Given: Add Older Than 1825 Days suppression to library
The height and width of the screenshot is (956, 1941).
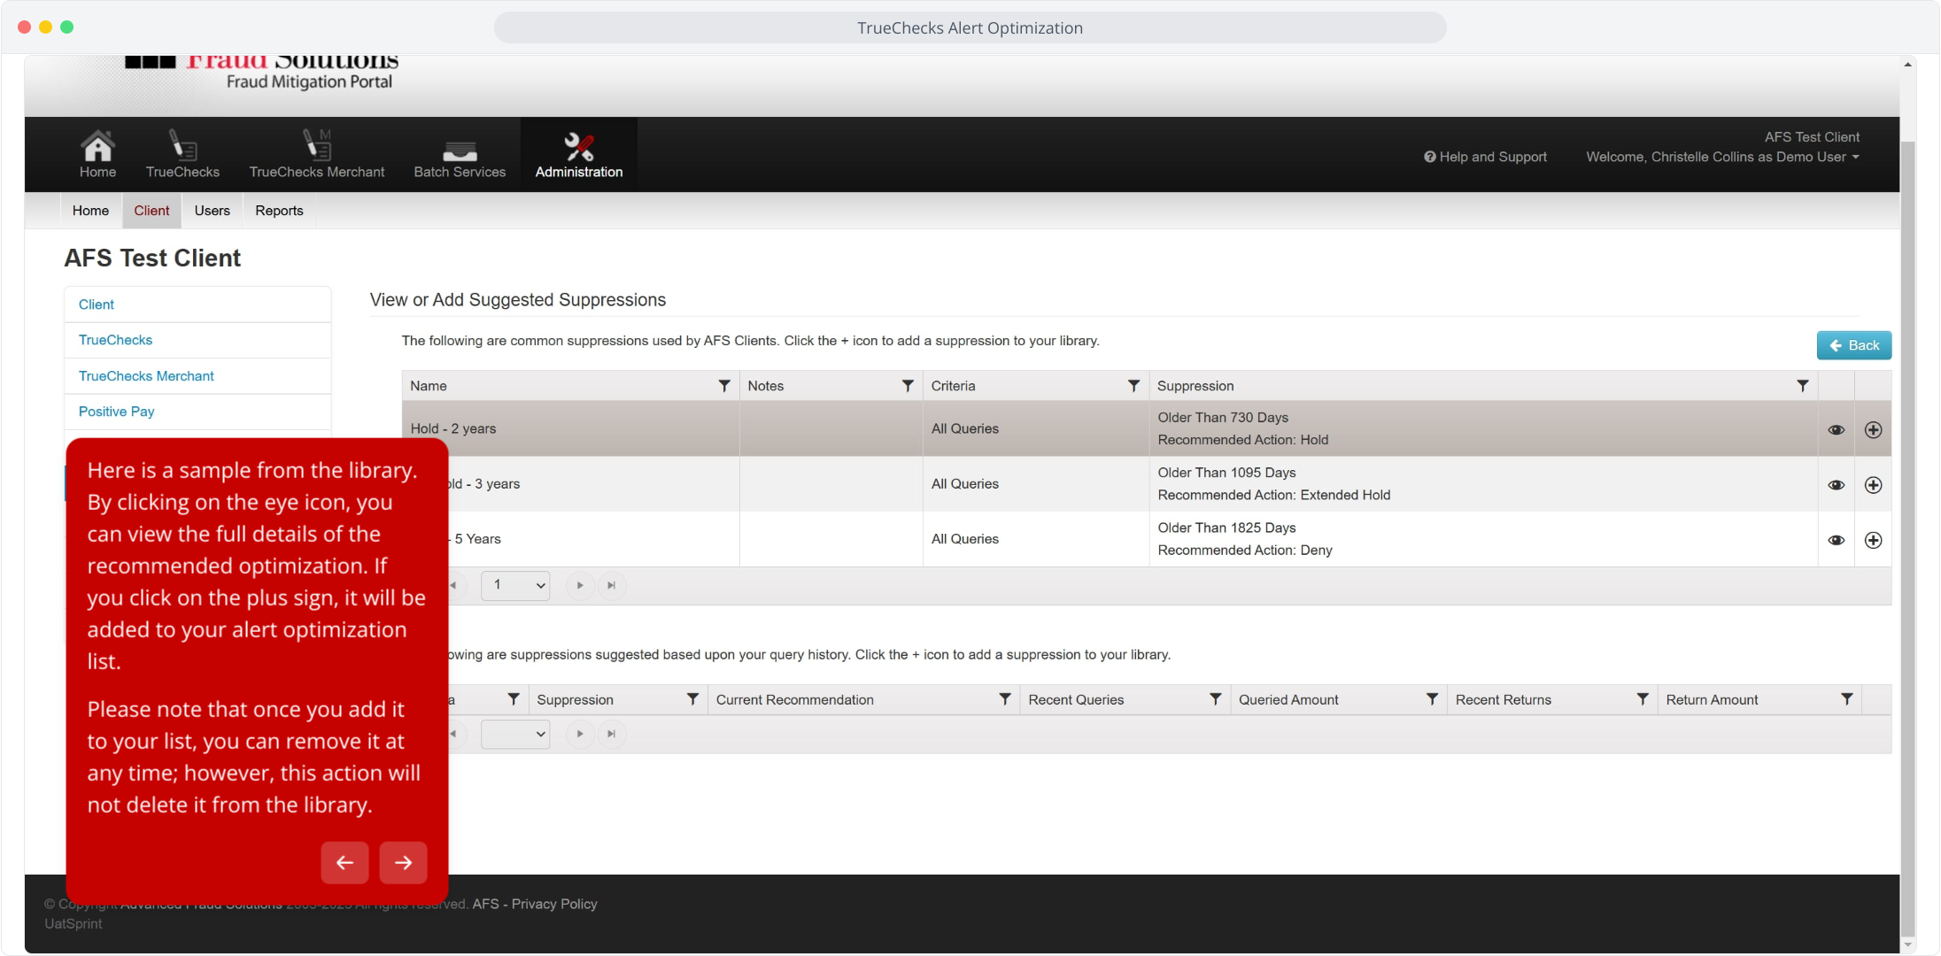Looking at the screenshot, I should click(x=1874, y=540).
